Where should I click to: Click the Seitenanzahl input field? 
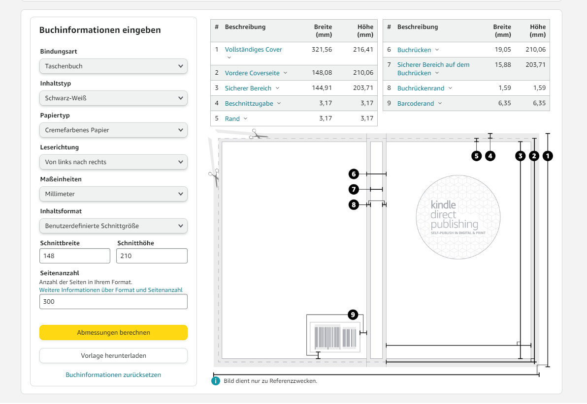coord(113,302)
